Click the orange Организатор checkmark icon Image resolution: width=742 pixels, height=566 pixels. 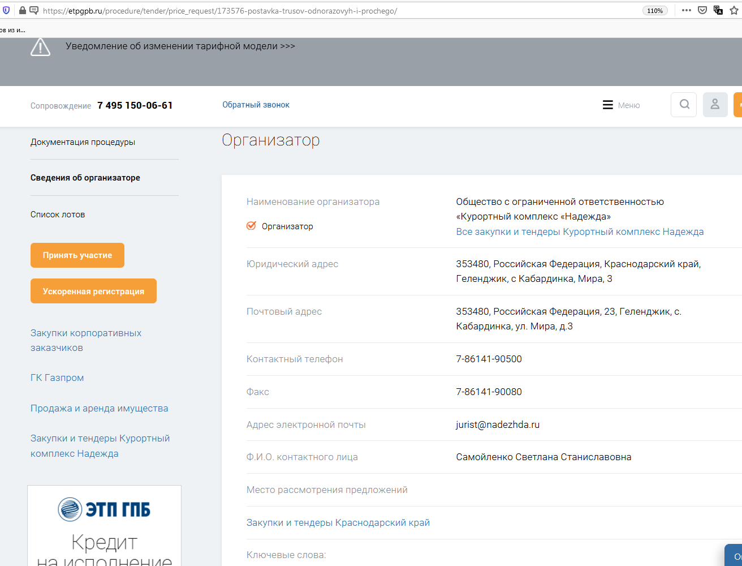pos(252,226)
